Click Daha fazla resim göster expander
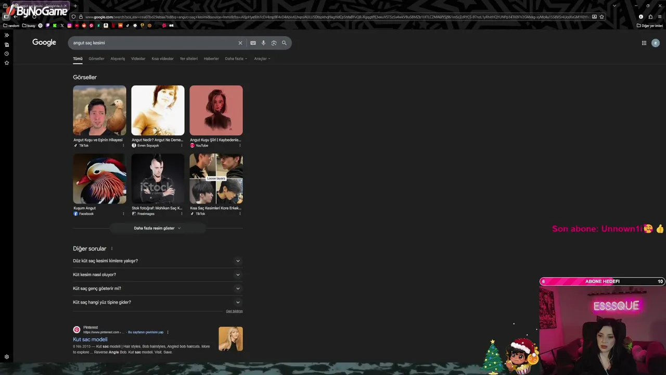The image size is (666, 375). coord(158,228)
